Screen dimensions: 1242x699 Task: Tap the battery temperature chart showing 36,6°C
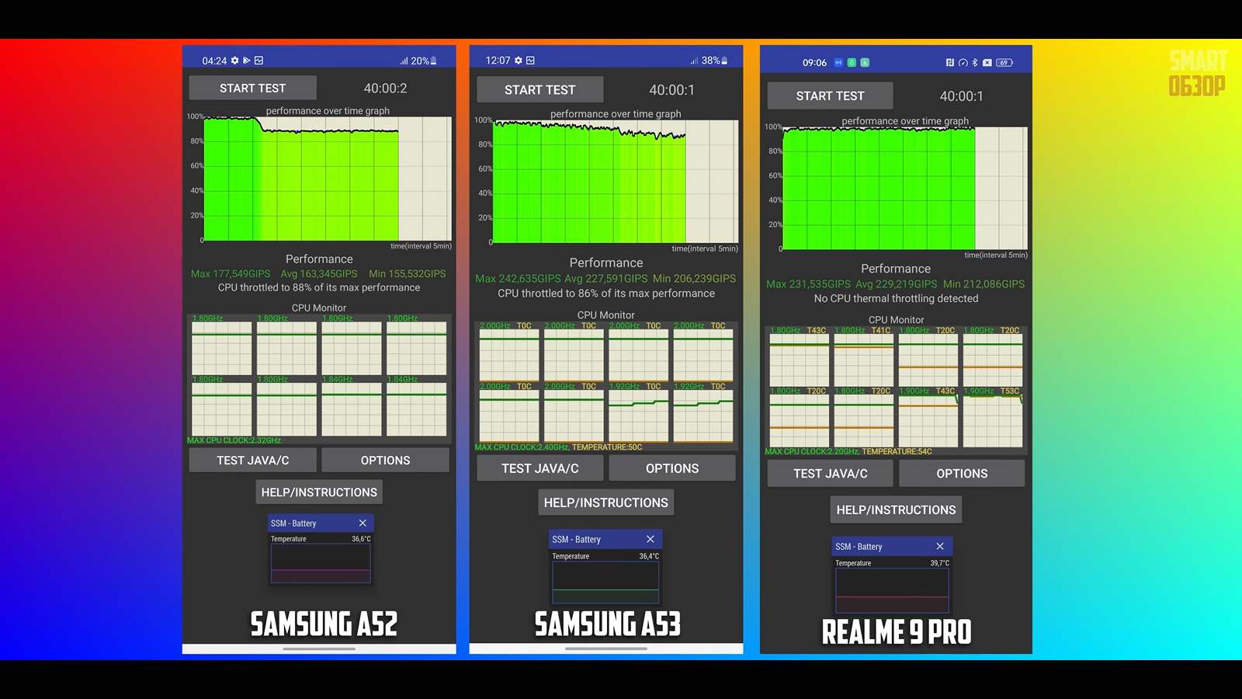[x=321, y=563]
